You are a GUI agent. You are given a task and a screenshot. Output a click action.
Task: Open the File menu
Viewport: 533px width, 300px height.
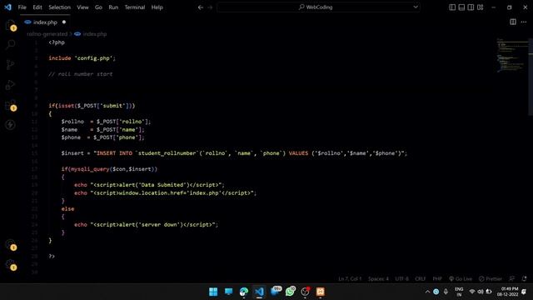tap(22, 7)
